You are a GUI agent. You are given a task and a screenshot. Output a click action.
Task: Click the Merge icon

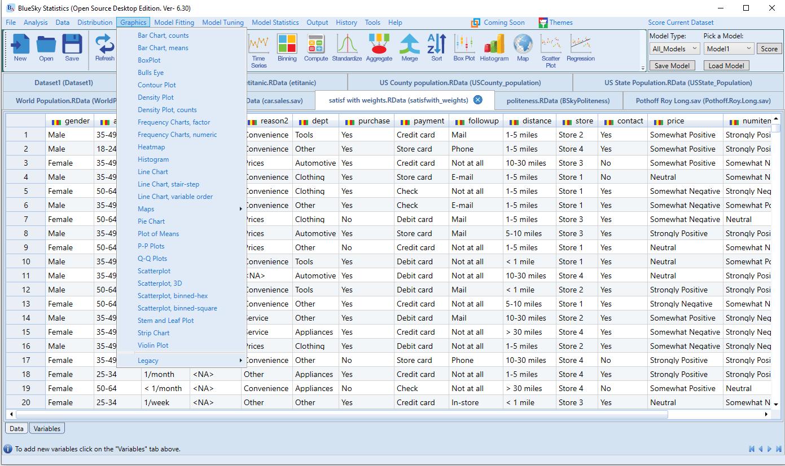tap(409, 48)
